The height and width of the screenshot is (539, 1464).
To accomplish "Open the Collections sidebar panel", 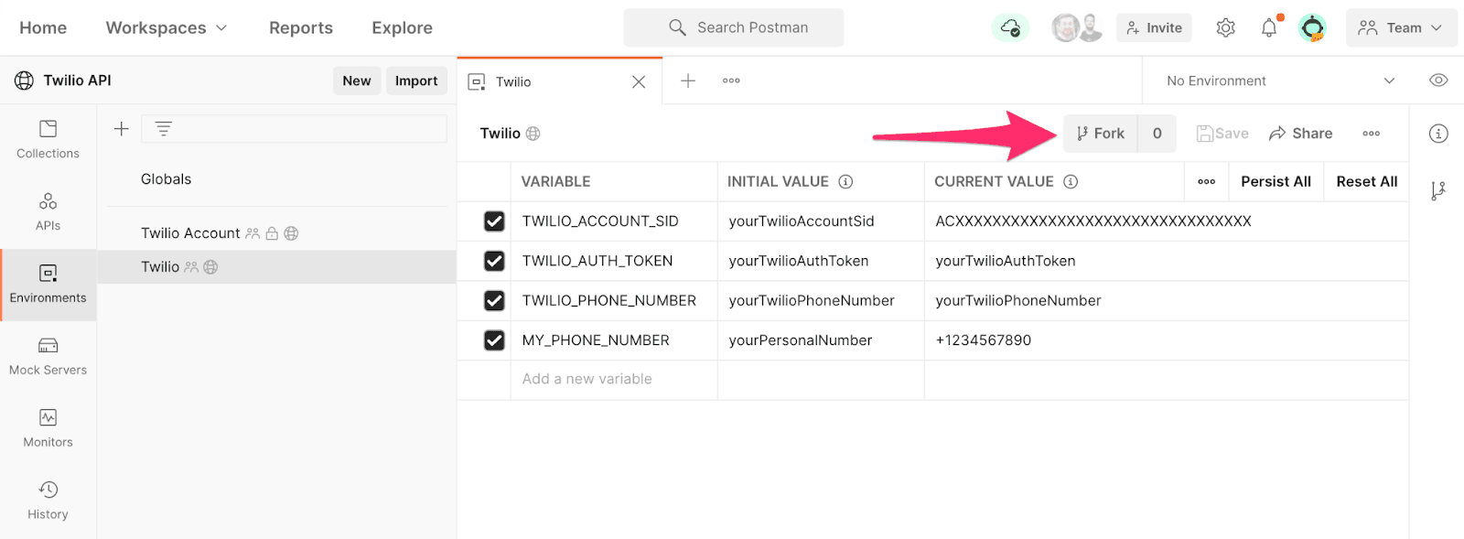I will tap(48, 140).
